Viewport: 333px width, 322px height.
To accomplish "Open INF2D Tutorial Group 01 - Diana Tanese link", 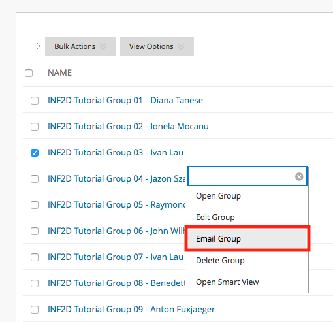I will (125, 101).
